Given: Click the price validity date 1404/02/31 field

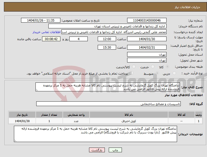Looking at the screenshot, I should click(x=147, y=47).
